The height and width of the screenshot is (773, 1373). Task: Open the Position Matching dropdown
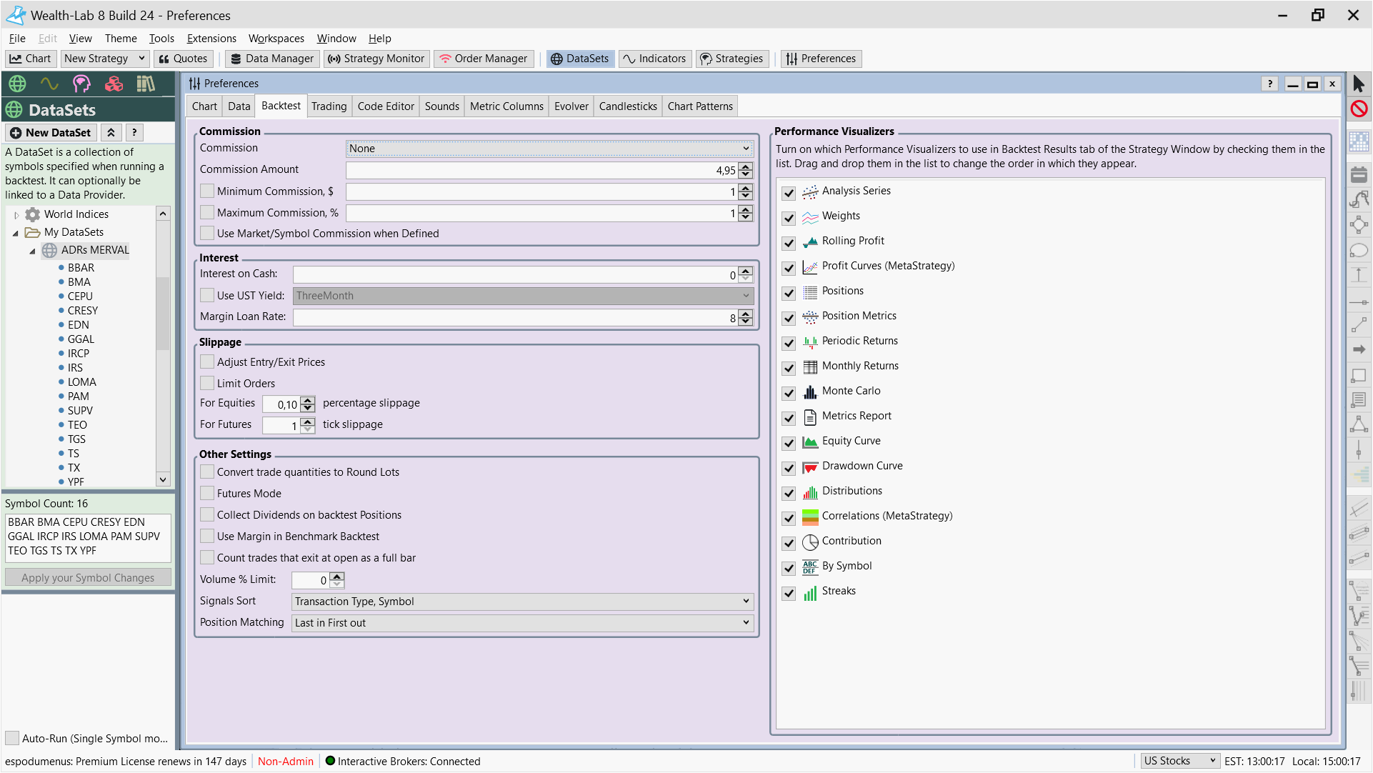click(521, 623)
